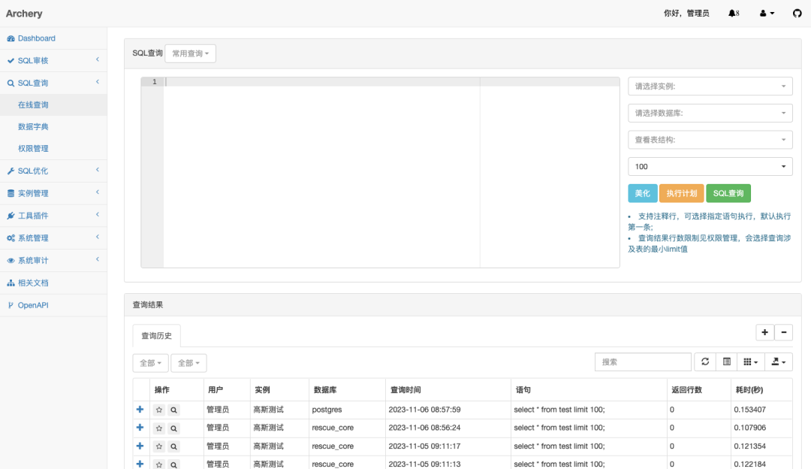Open the GitHub icon link
The width and height of the screenshot is (811, 469).
tap(797, 14)
